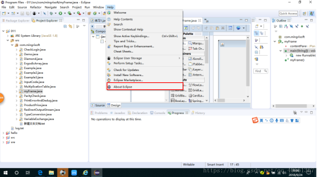The height and width of the screenshot is (177, 318).
Task: Select myFrame.java in project tree
Action: pyautogui.click(x=33, y=91)
